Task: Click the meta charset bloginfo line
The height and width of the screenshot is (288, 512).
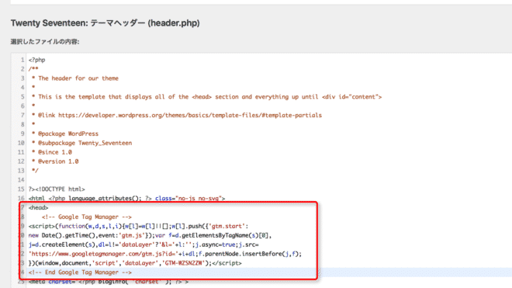Action: pos(109,282)
